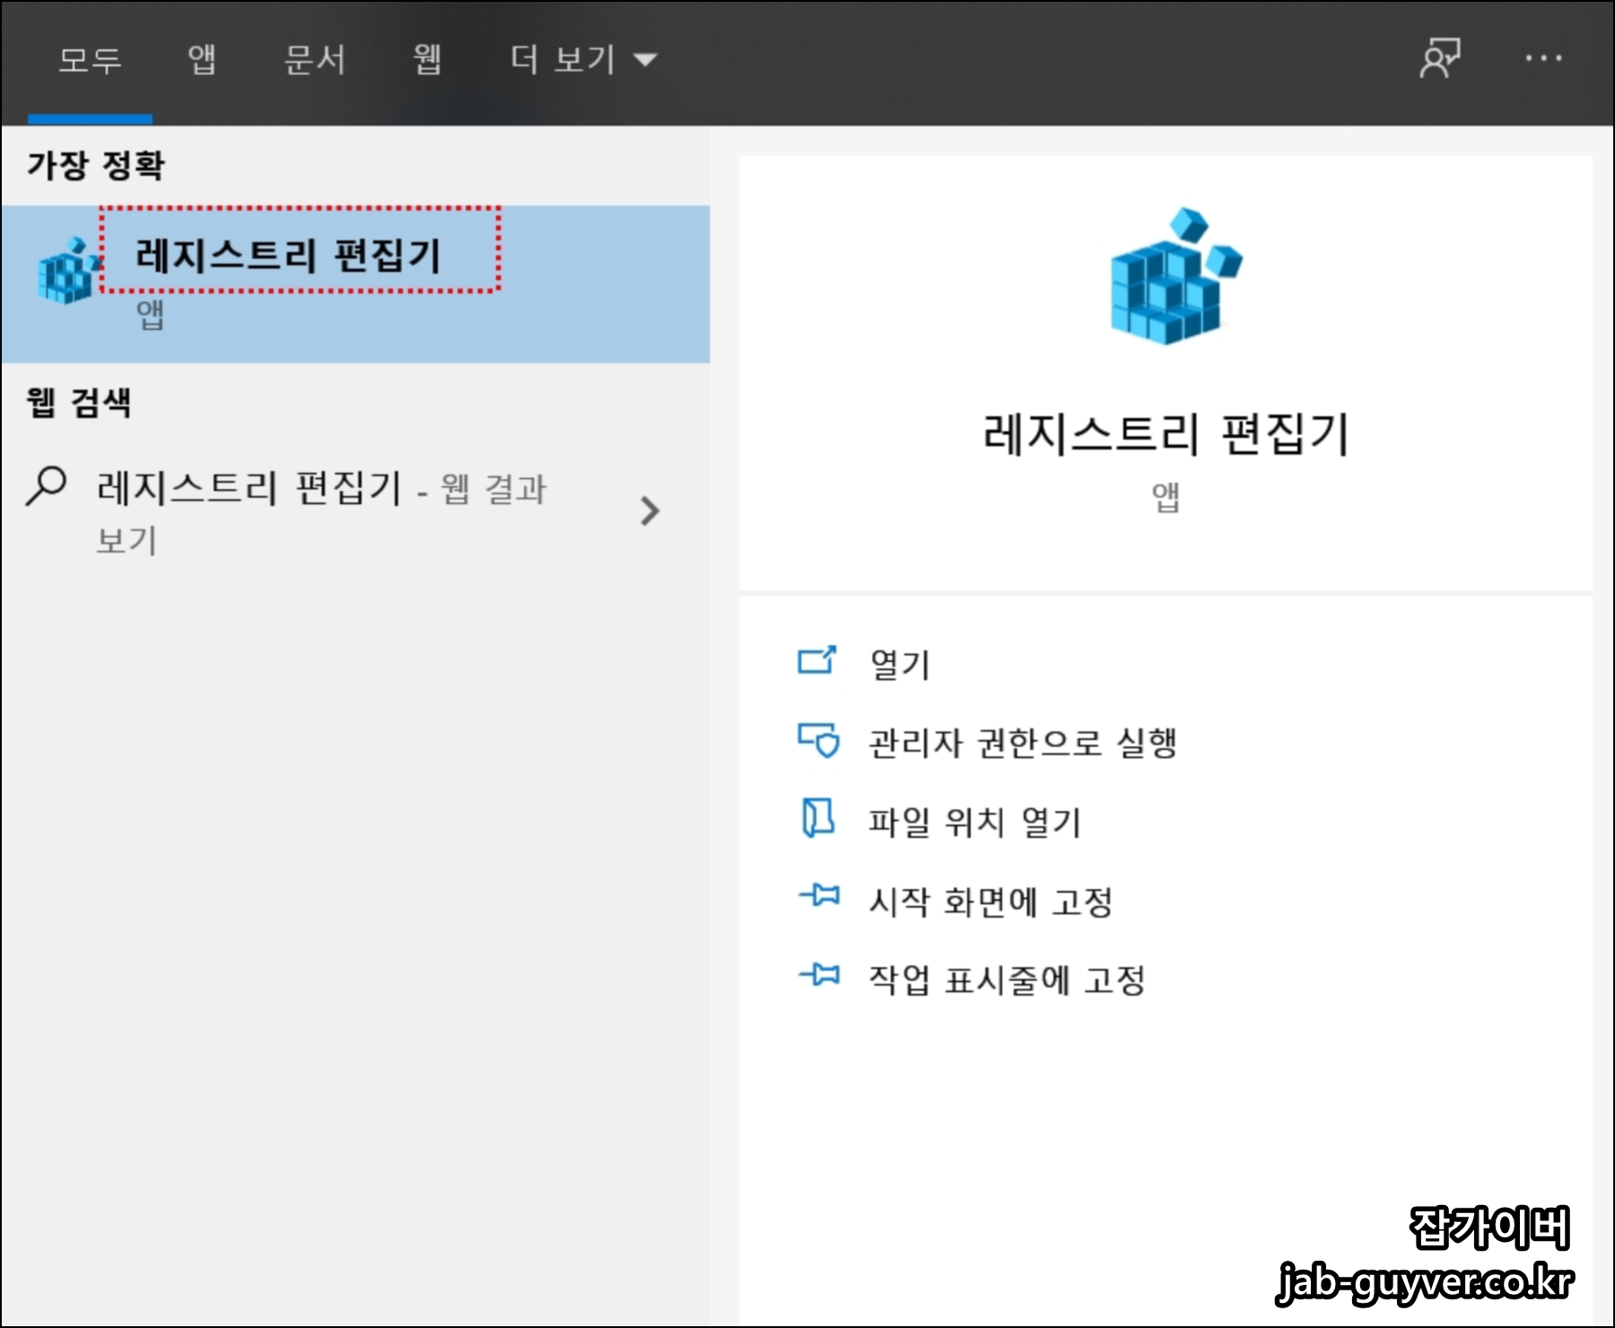Image resolution: width=1615 pixels, height=1328 pixels.
Task: Switch to the 웹 tab
Action: [427, 60]
